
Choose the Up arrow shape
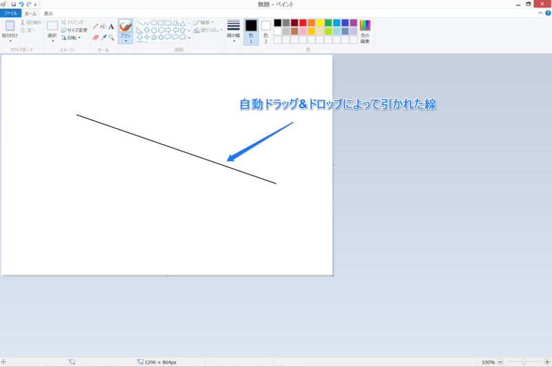tap(183, 30)
